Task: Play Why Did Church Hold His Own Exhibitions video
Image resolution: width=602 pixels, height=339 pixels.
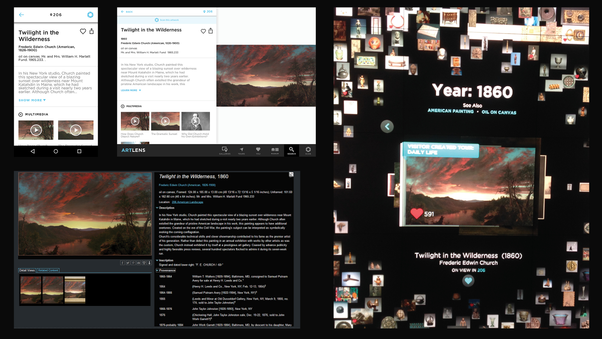Action: click(196, 121)
